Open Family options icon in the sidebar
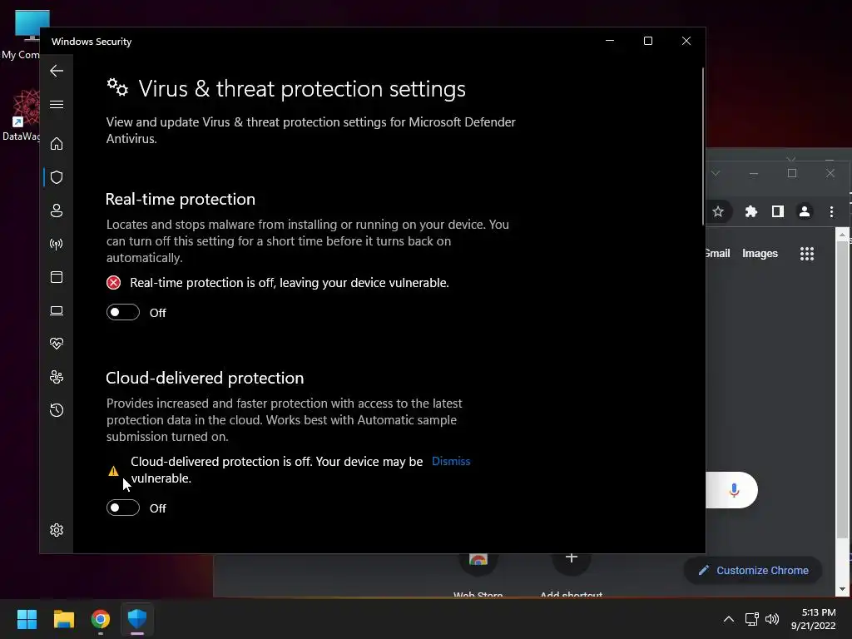 [57, 377]
